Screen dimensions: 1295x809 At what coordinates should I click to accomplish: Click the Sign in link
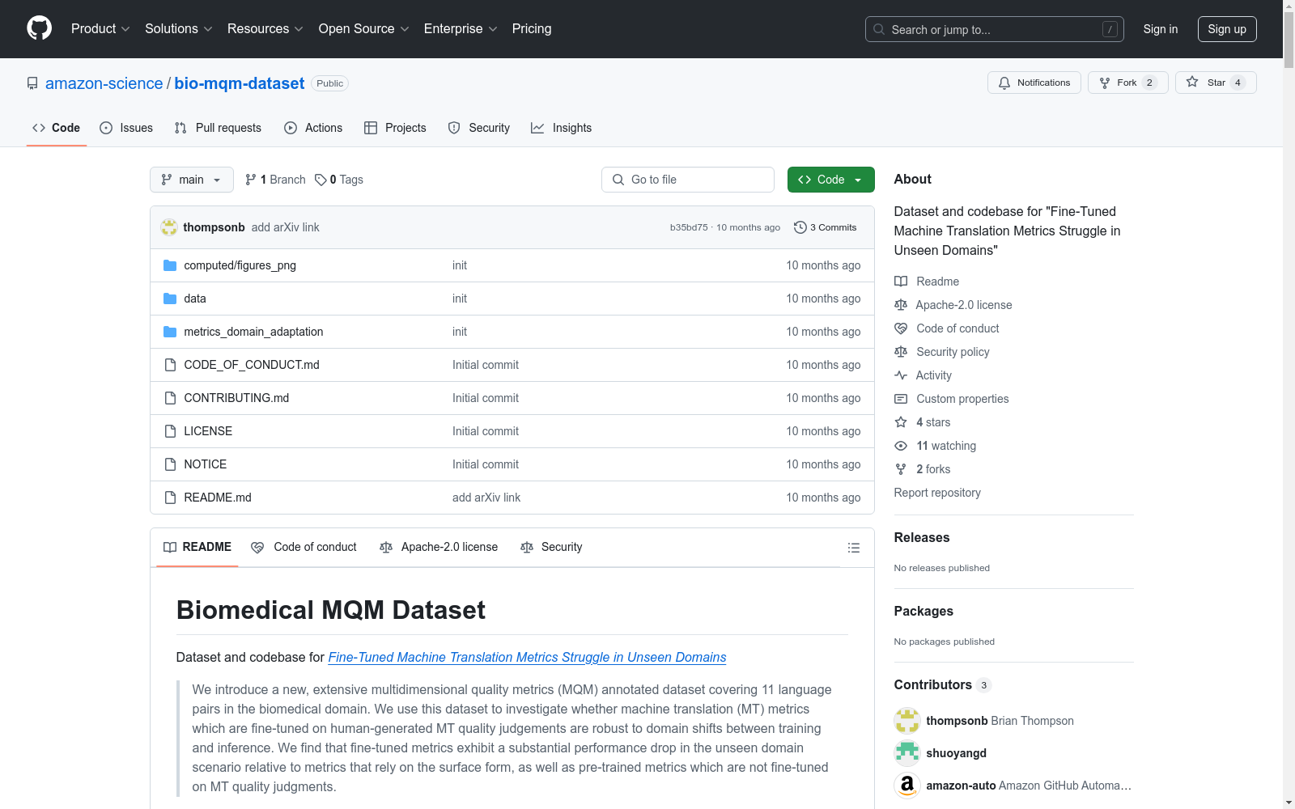(1161, 29)
